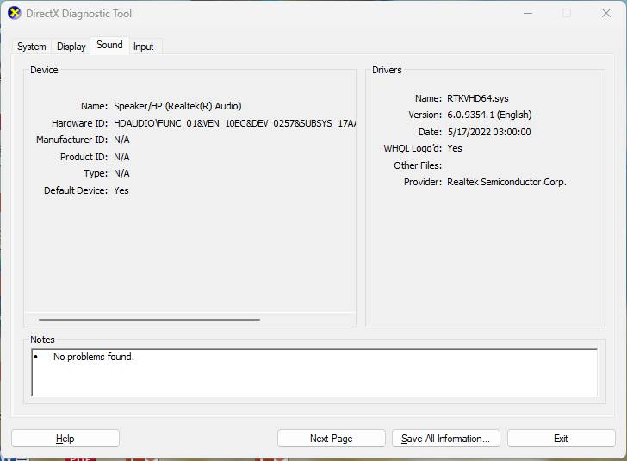This screenshot has width=627, height=461.
Task: Click the Next Page button
Action: (x=331, y=439)
